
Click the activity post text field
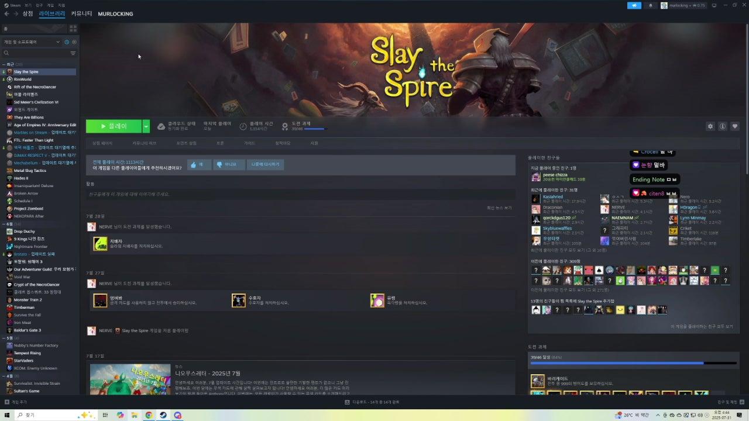pos(300,194)
